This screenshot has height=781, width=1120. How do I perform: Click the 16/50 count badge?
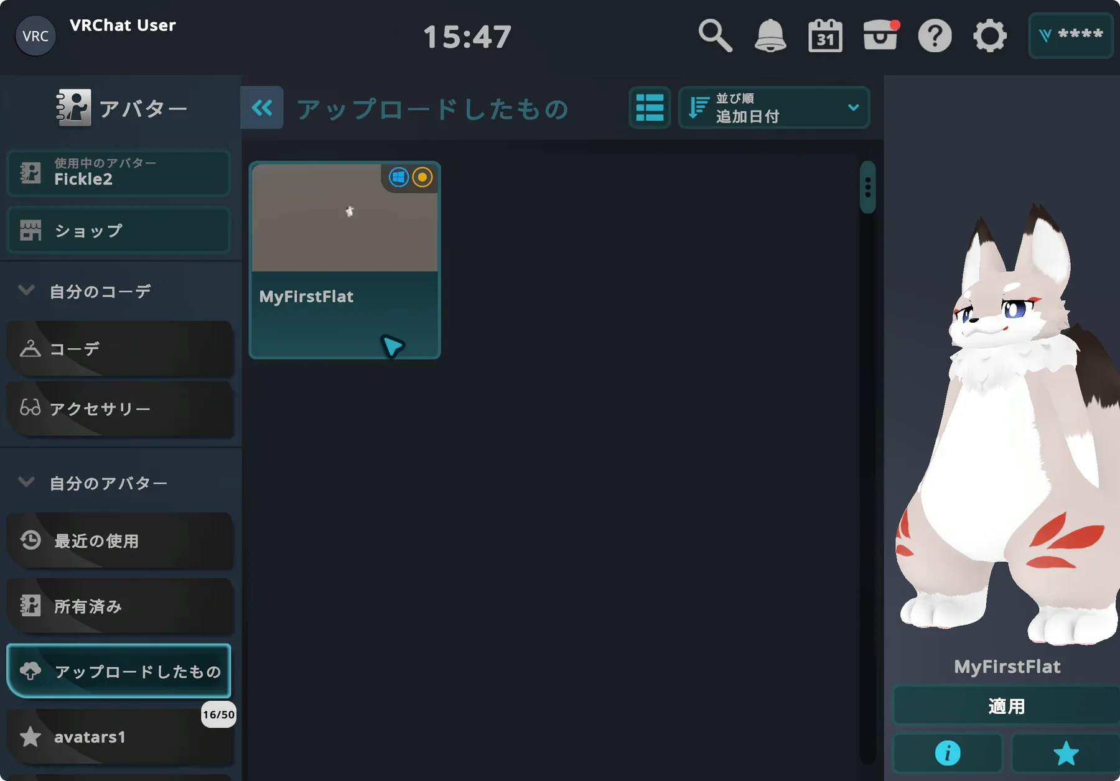(x=218, y=714)
